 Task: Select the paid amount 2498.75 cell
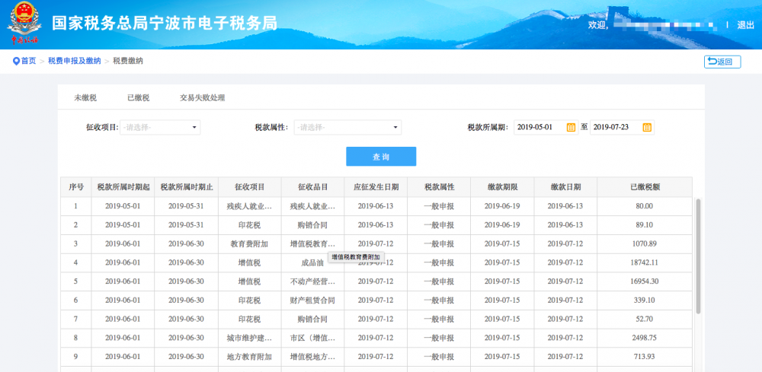[x=645, y=338]
